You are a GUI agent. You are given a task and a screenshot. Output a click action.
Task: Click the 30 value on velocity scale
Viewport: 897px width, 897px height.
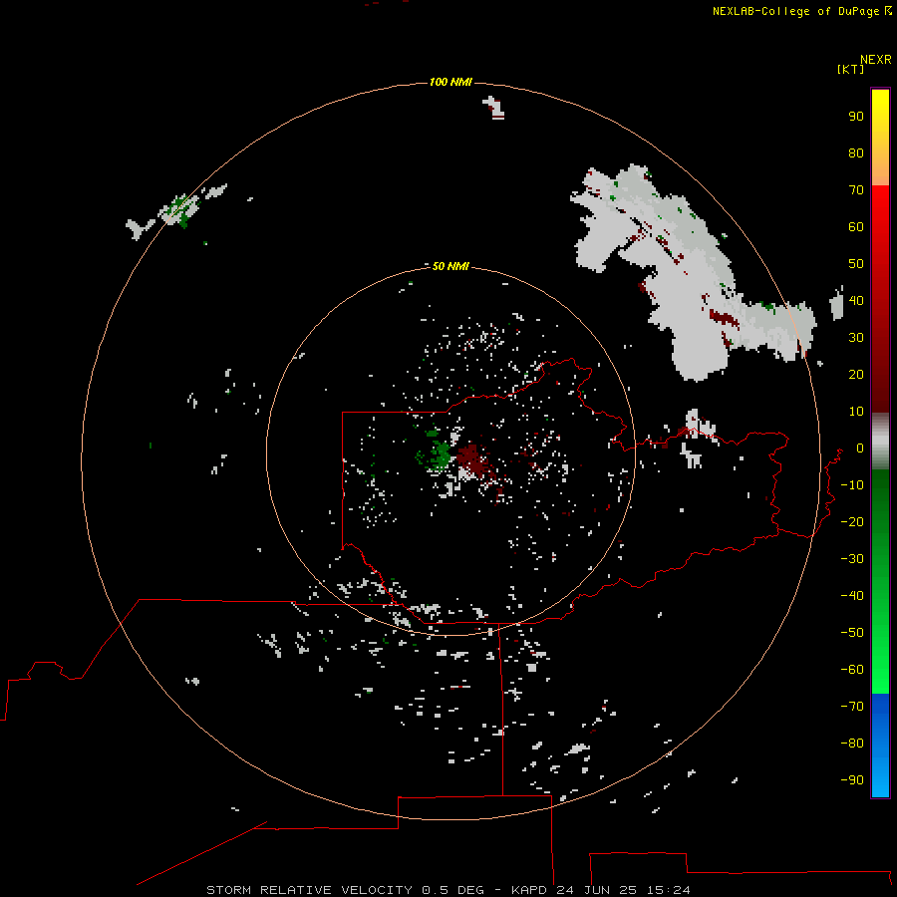pyautogui.click(x=856, y=338)
